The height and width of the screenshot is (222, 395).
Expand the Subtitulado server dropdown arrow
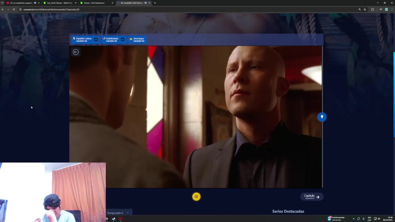click(123, 39)
